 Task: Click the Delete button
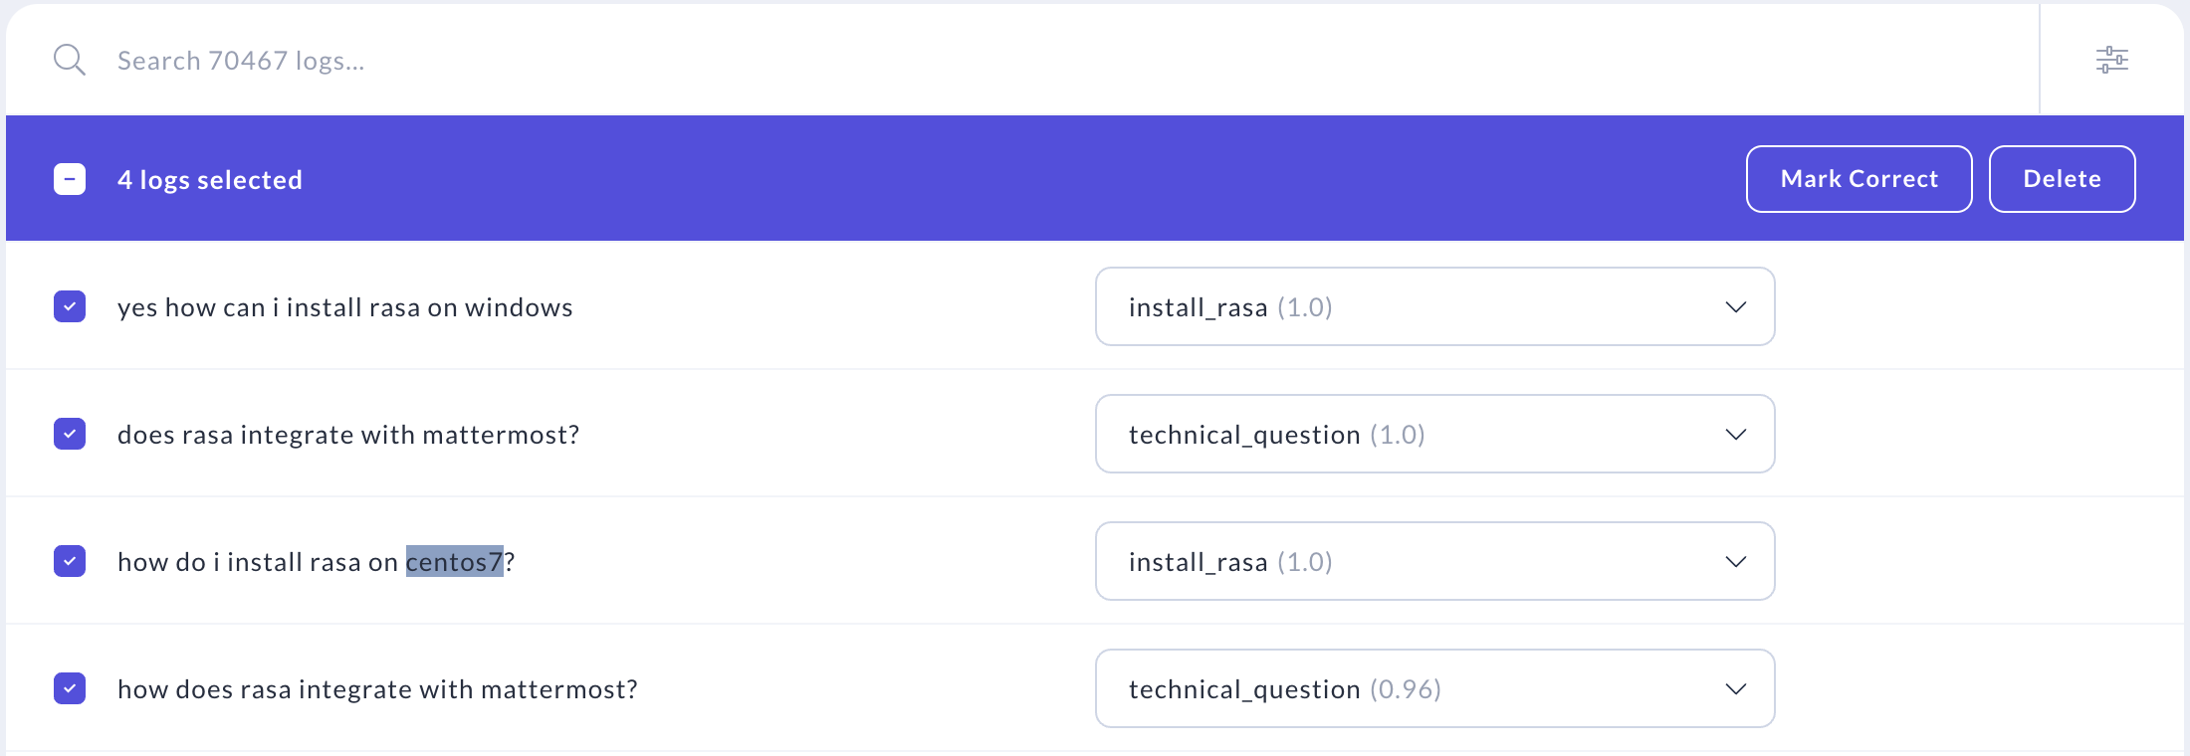click(x=2062, y=179)
